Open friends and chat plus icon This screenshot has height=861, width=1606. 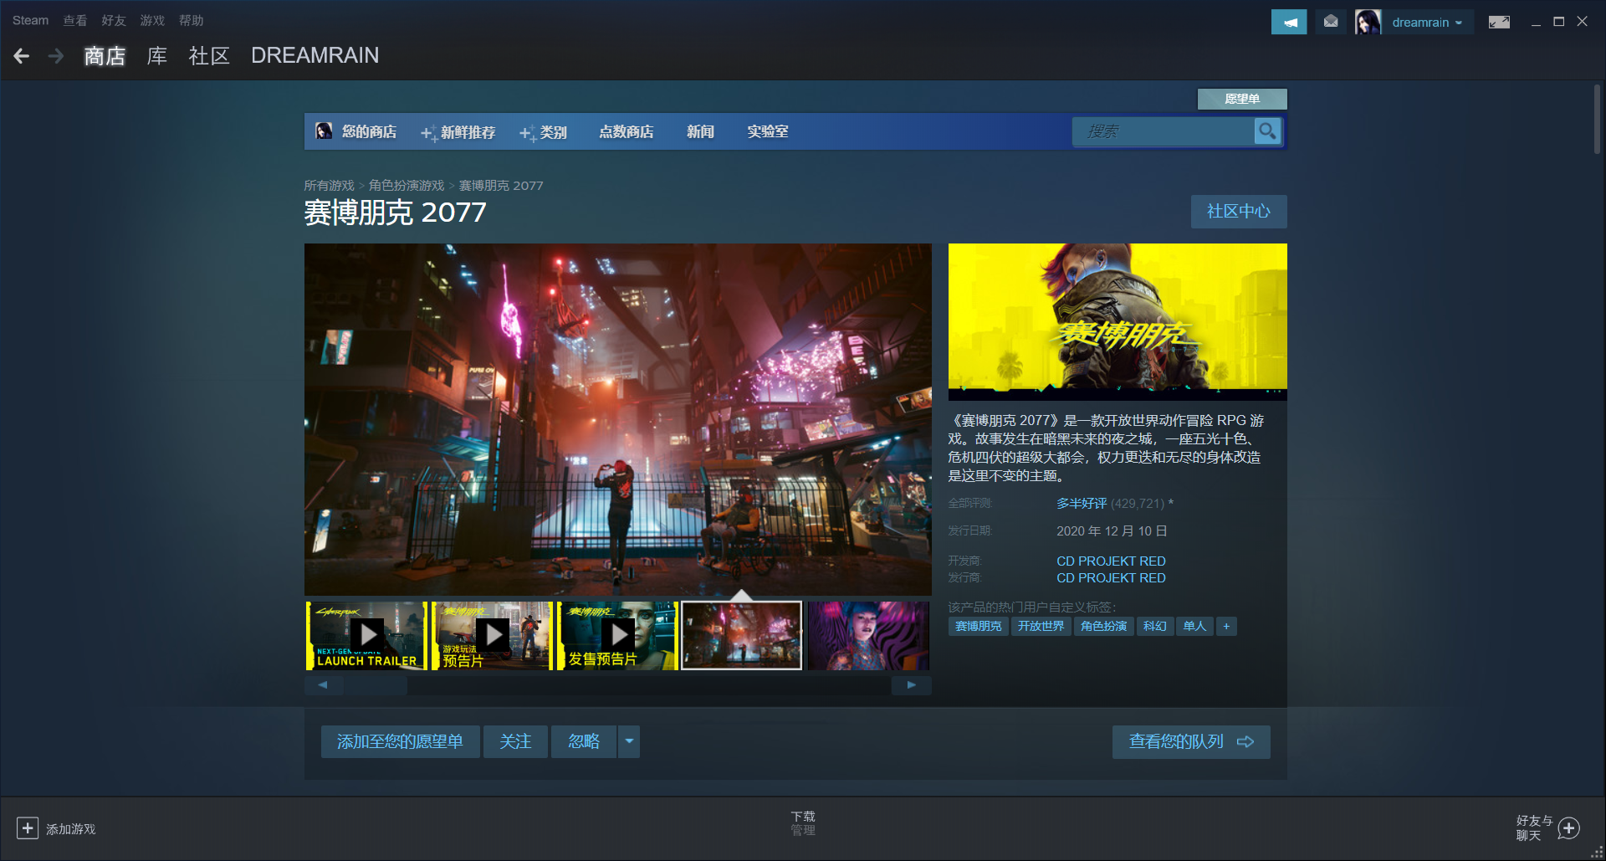coord(1569,828)
